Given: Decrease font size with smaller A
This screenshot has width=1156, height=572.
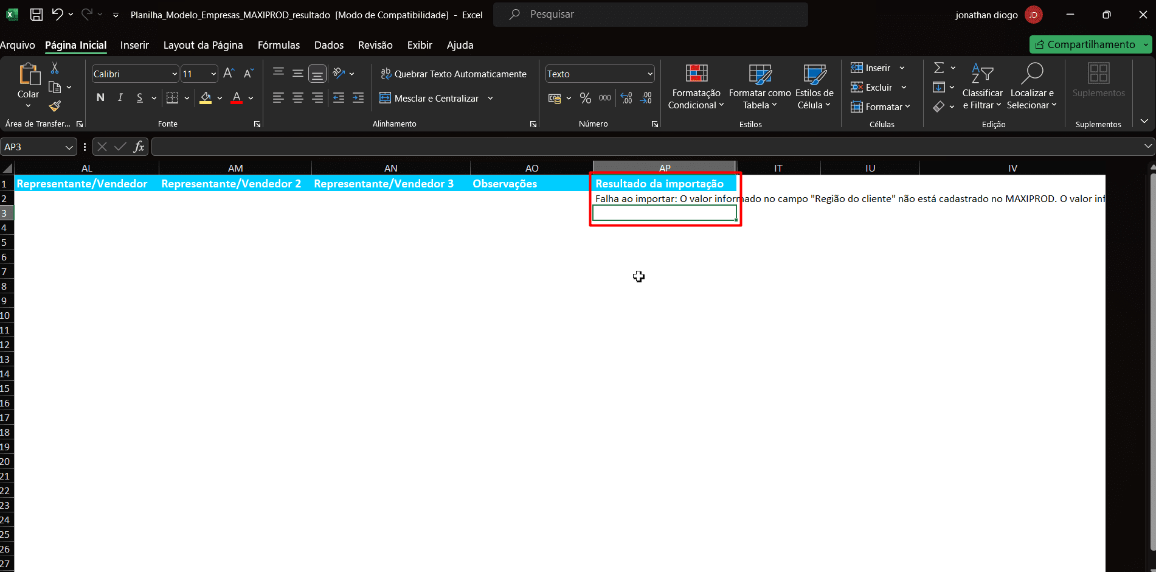Looking at the screenshot, I should [248, 74].
